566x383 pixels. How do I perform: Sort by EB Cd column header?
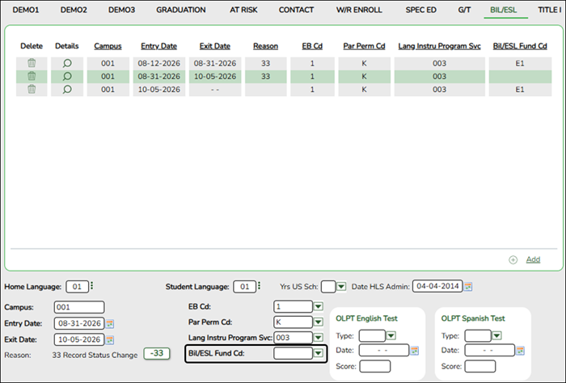click(312, 46)
